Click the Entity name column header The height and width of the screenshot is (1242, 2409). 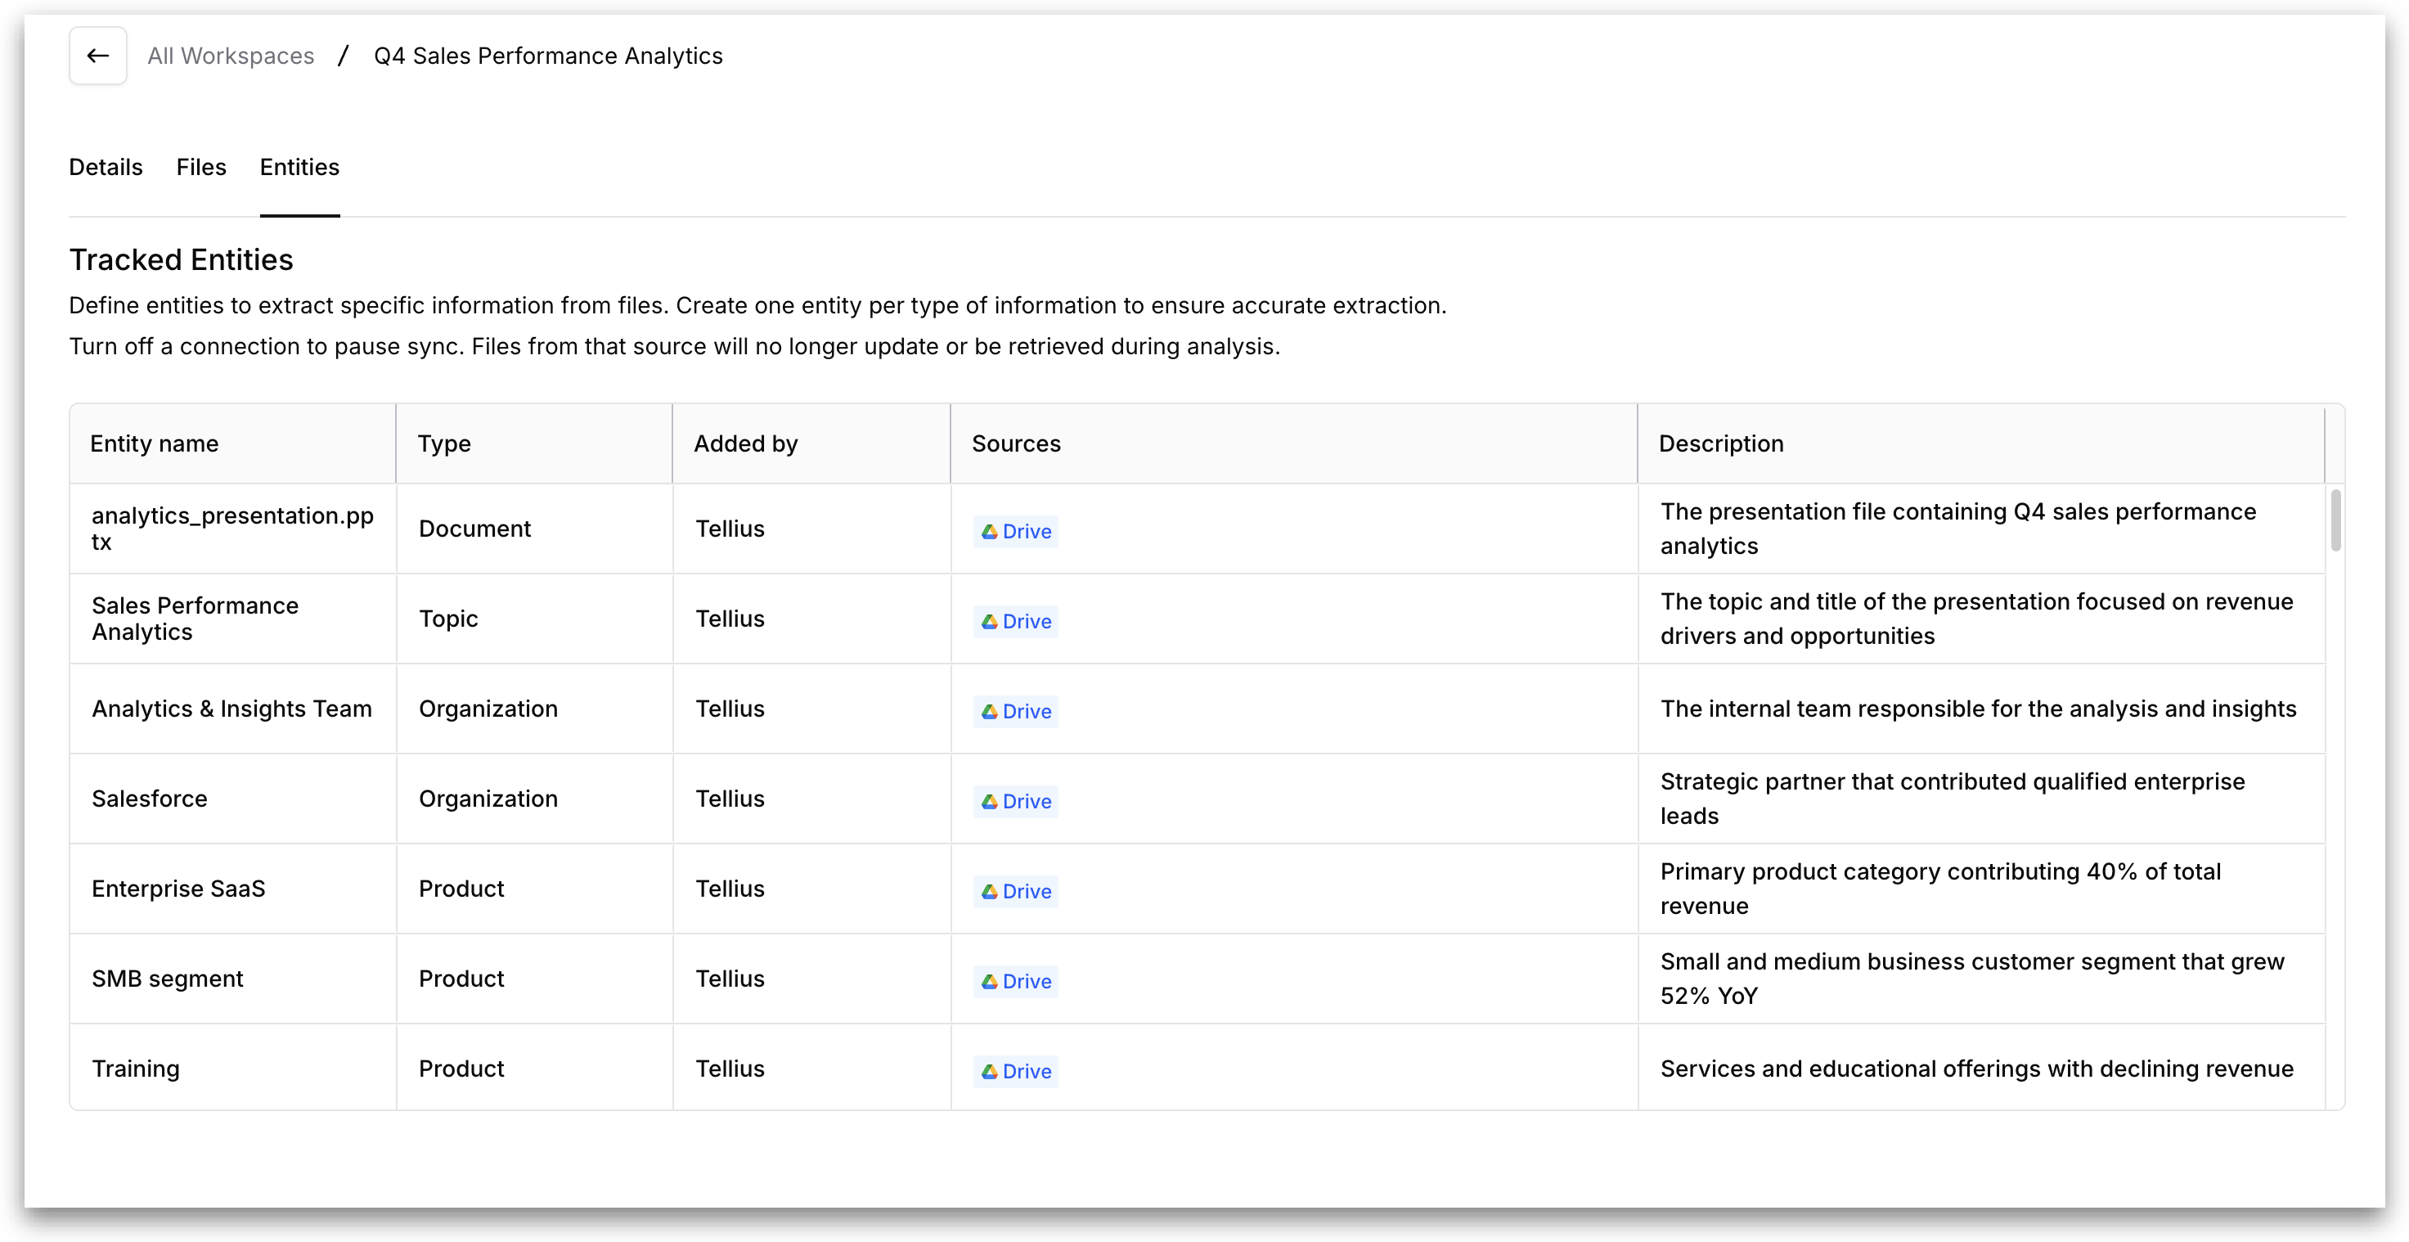pos(155,443)
